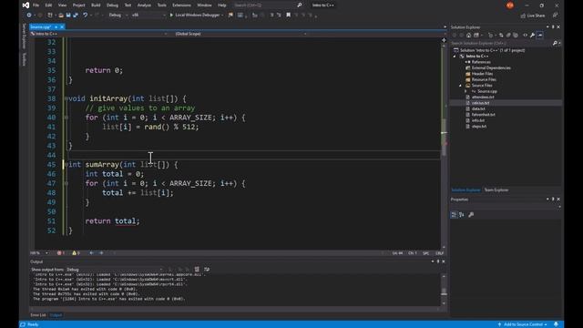Open the Debug menu
This screenshot has height=328, width=583.
[112, 5]
